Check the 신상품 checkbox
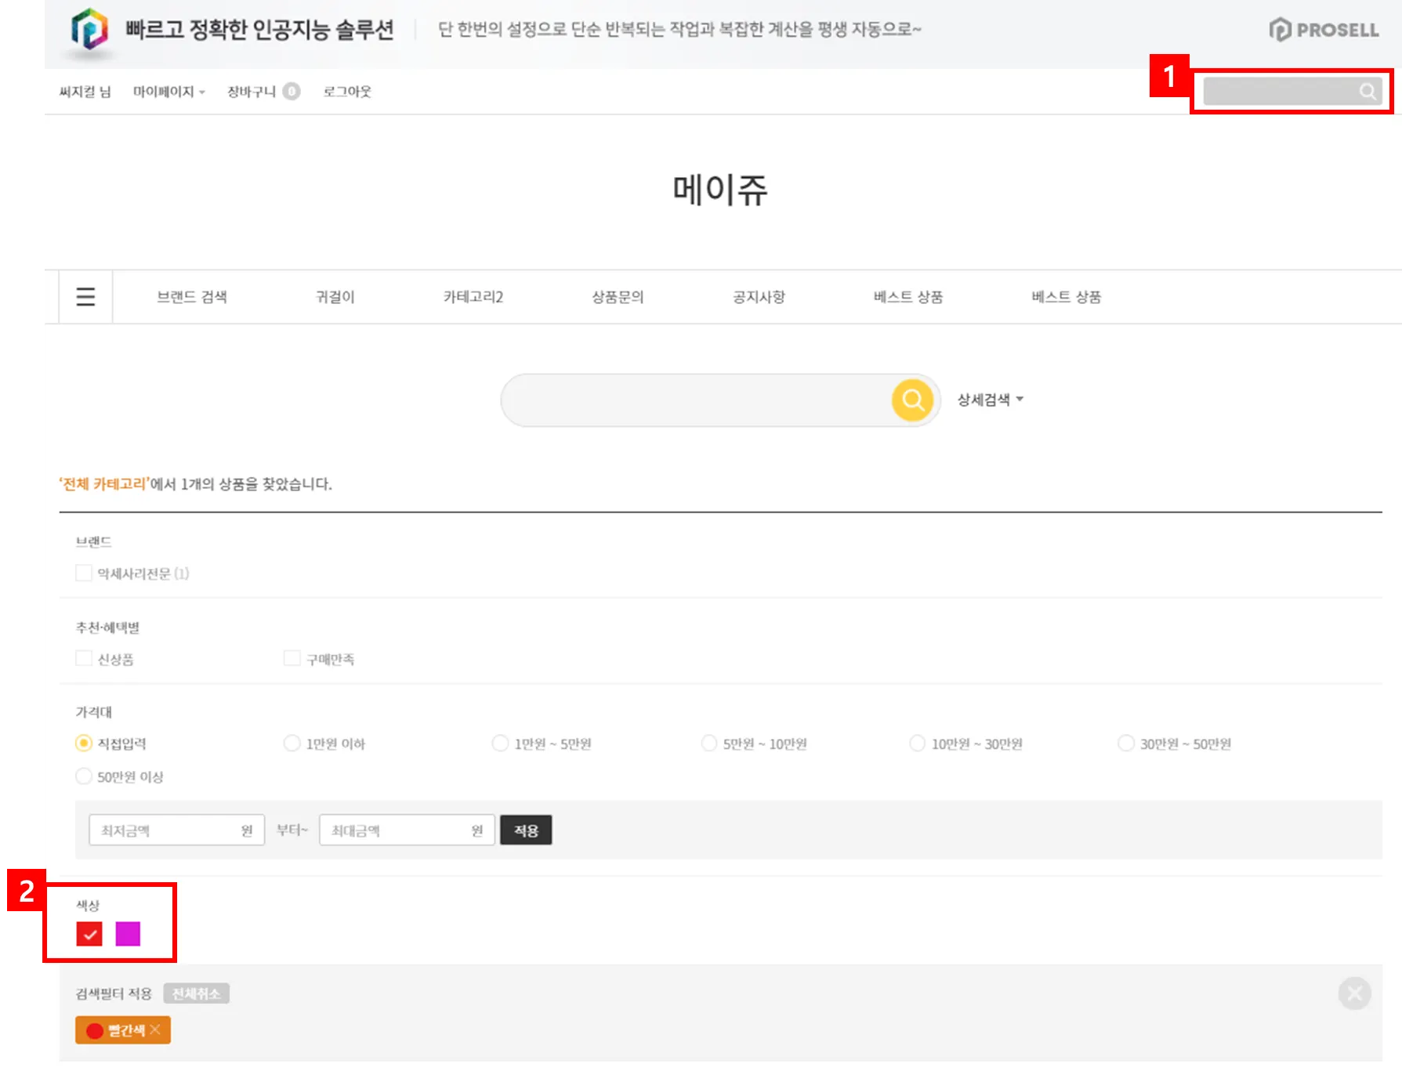Viewport: 1402px width, 1071px height. (84, 658)
